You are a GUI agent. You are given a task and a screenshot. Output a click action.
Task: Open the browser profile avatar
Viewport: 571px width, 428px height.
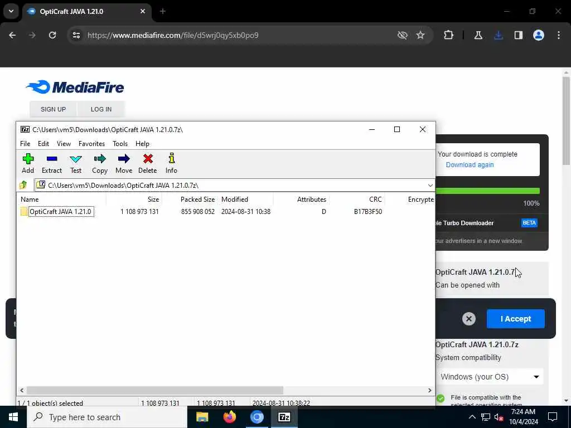coord(538,35)
